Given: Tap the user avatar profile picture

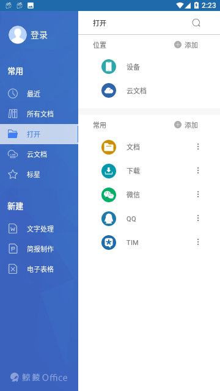Looking at the screenshot, I should [x=18, y=35].
